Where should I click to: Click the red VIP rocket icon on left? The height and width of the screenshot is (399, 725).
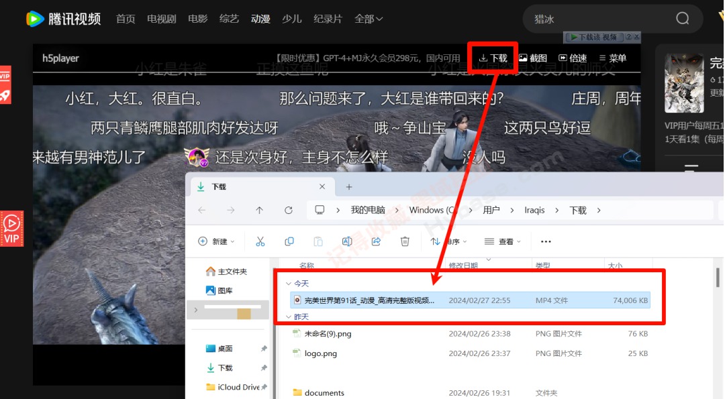[x=5, y=85]
